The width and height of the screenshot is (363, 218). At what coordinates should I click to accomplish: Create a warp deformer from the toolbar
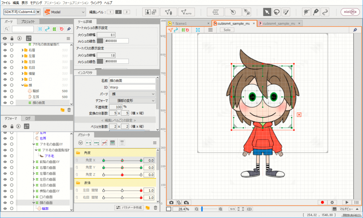(x=216, y=12)
